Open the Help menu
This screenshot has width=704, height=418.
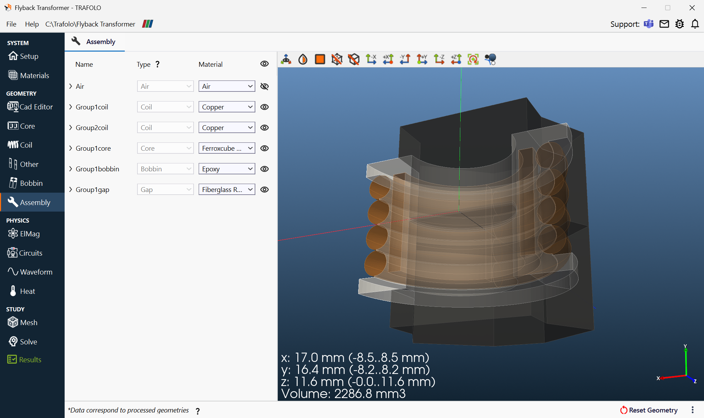tap(32, 24)
